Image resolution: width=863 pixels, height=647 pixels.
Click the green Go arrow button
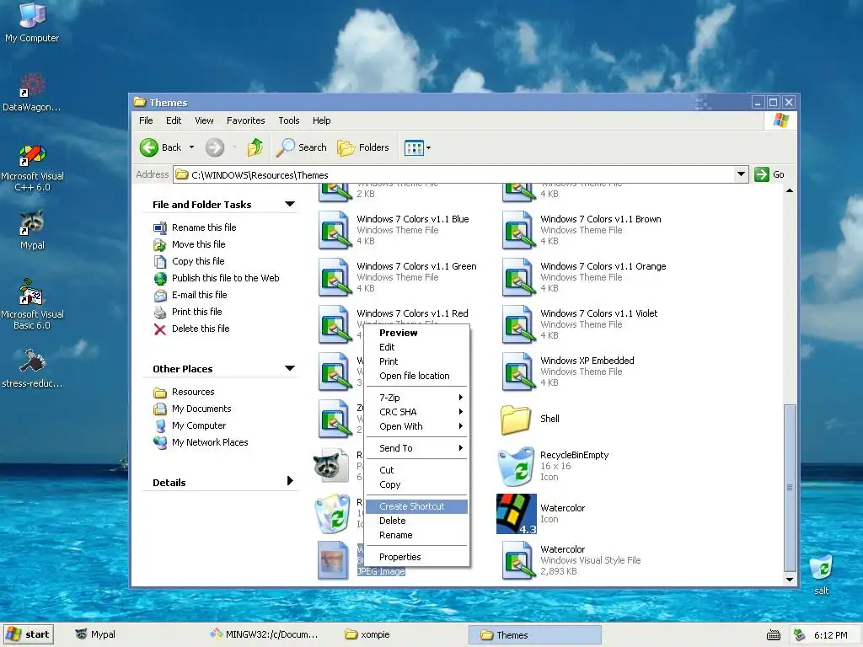click(x=762, y=174)
